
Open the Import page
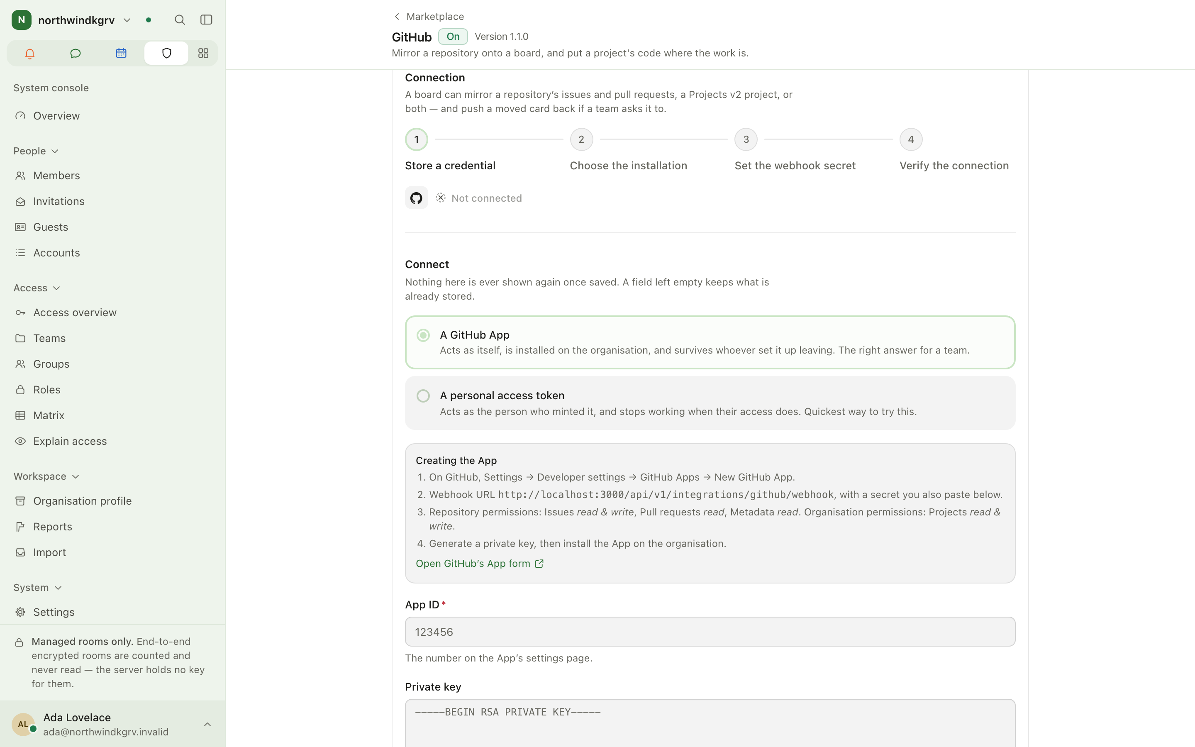112,552
